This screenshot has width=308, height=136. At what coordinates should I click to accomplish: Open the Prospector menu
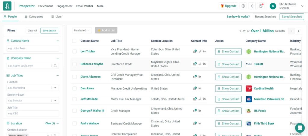pos(26,6)
